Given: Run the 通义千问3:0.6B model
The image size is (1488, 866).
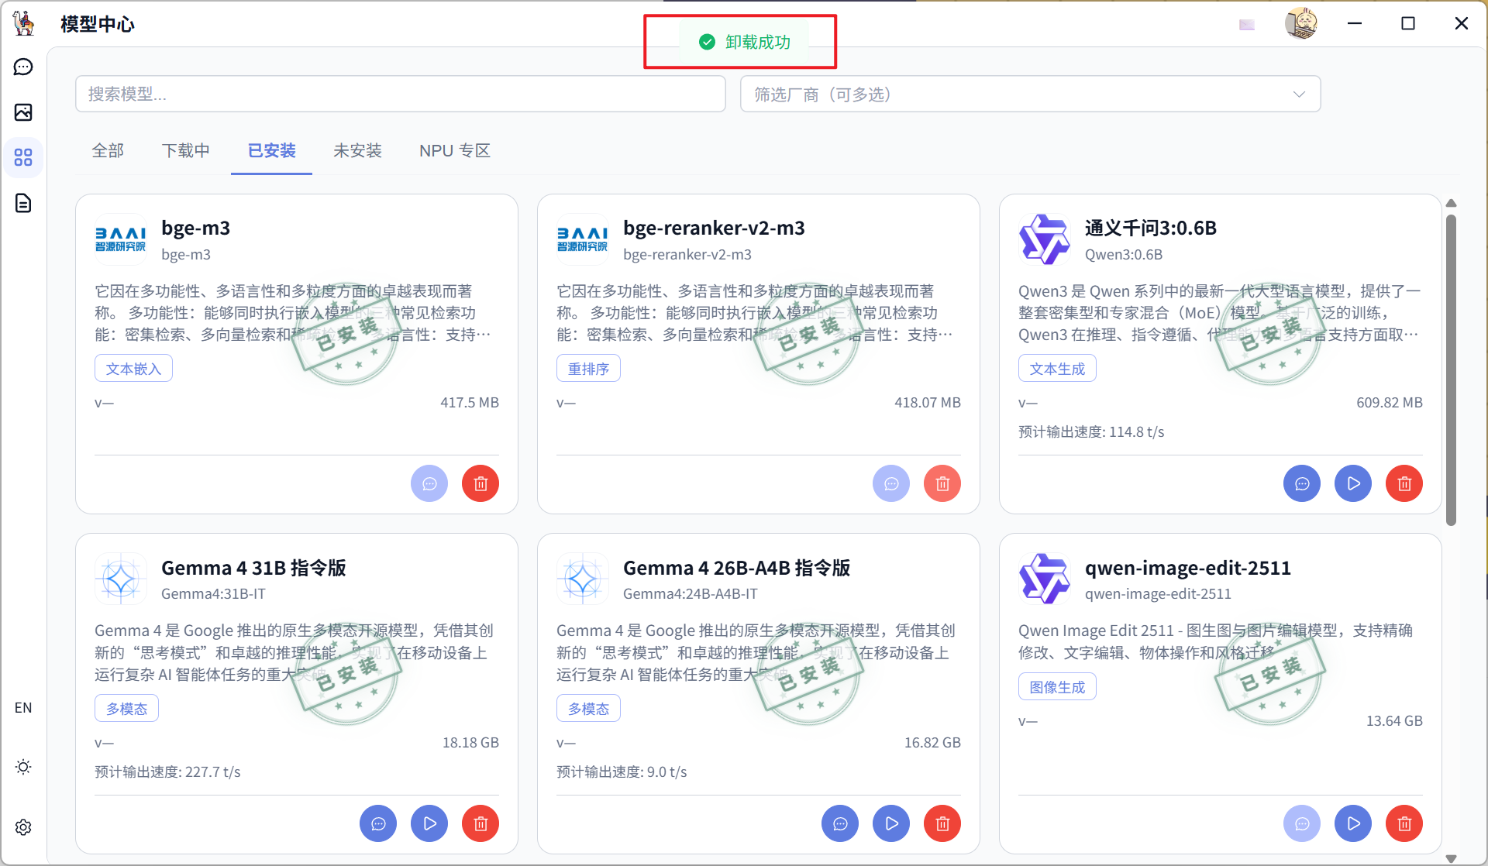Looking at the screenshot, I should (1353, 483).
